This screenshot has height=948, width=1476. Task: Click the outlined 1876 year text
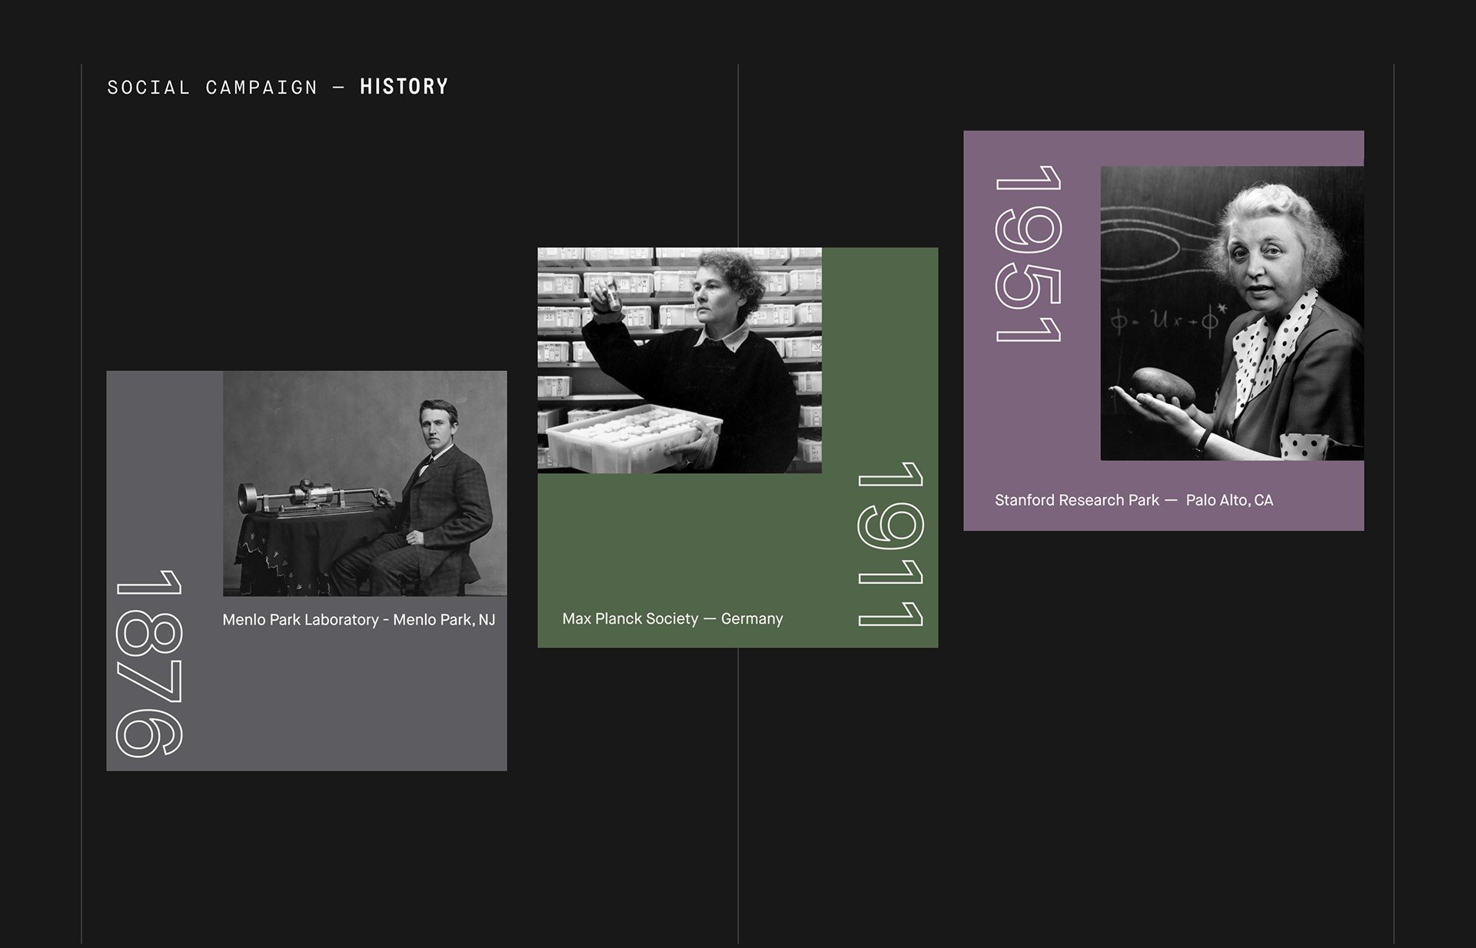coord(149,663)
